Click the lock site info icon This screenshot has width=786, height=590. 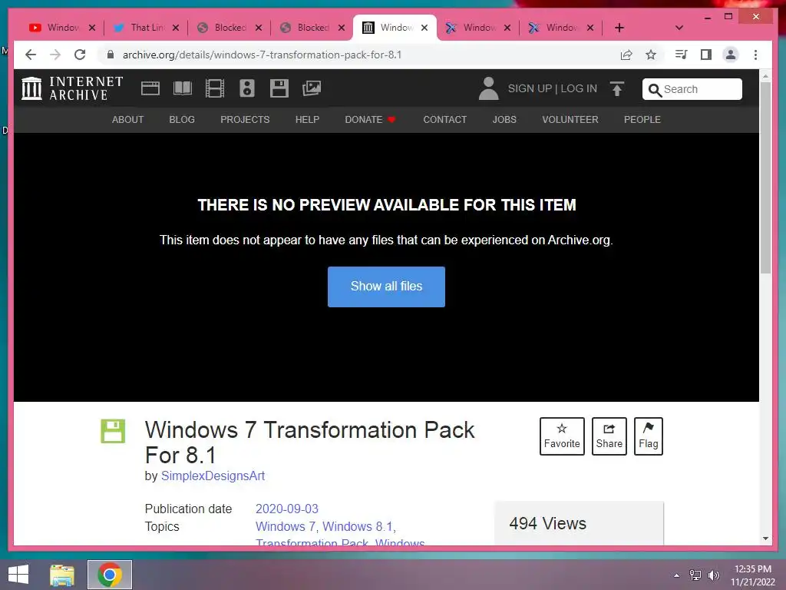click(111, 55)
